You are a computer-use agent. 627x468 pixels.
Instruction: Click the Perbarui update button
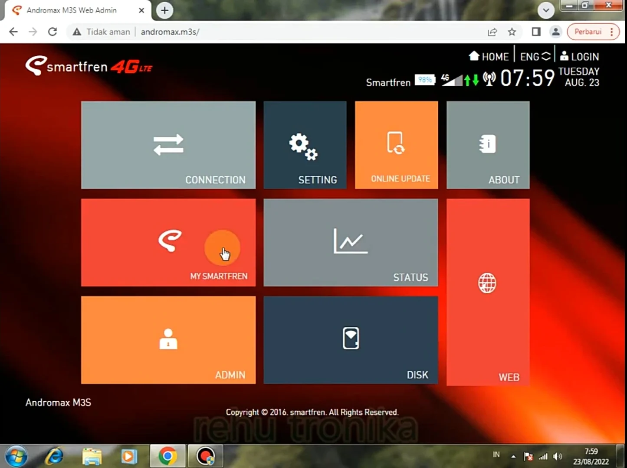[593, 32]
